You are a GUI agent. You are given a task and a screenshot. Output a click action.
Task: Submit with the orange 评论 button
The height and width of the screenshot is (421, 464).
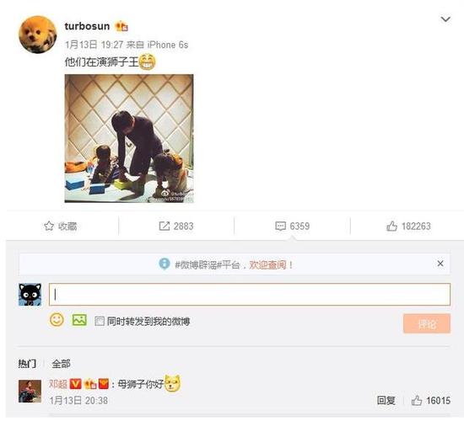pos(426,324)
